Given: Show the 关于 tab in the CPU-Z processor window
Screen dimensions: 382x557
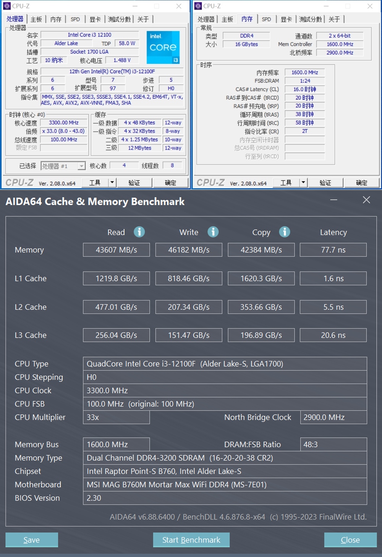Looking at the screenshot, I should point(143,19).
